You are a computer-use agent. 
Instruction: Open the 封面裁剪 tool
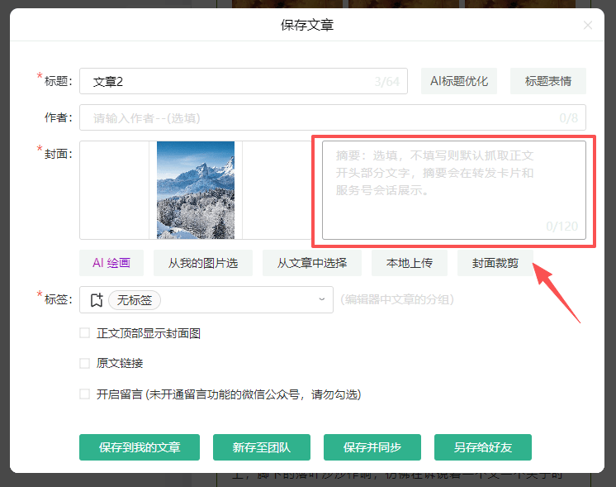point(495,263)
